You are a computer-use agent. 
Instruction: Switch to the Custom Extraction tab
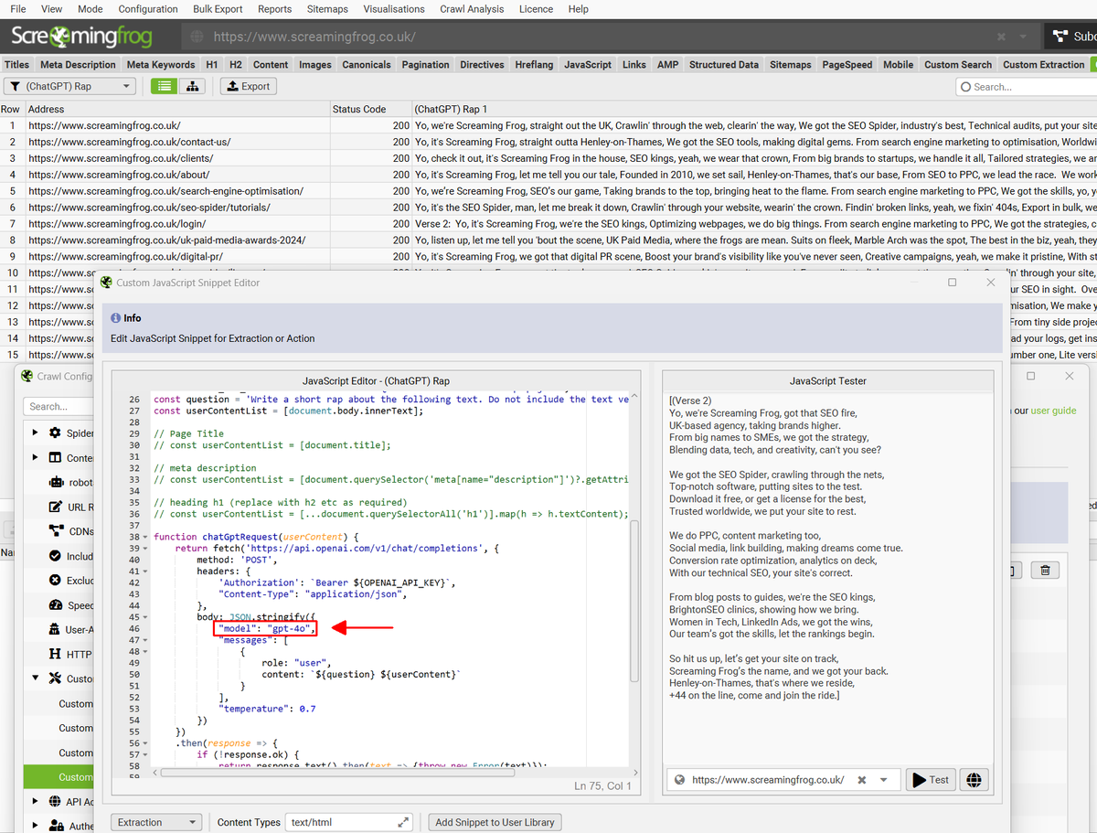point(1043,65)
